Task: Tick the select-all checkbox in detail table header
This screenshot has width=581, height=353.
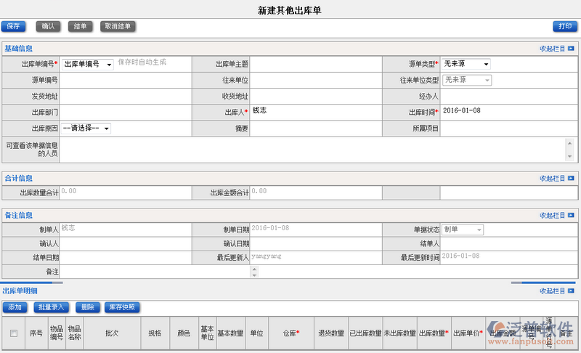Action: [x=13, y=333]
